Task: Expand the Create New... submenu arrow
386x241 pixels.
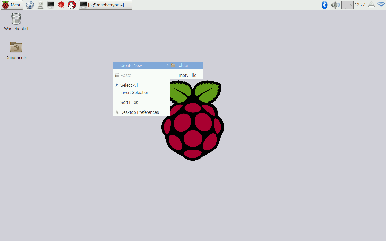Action: 168,65
